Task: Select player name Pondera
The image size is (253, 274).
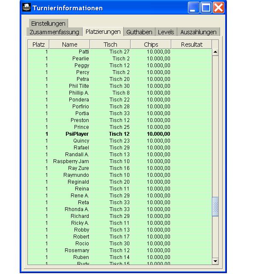Action: click(79, 99)
